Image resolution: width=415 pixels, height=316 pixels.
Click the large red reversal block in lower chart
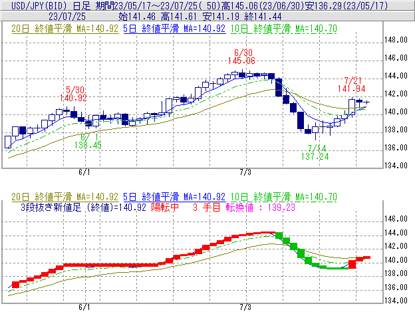click(352, 264)
